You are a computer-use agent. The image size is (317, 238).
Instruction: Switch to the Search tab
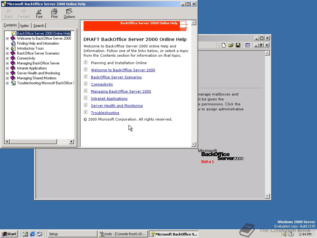[39, 26]
